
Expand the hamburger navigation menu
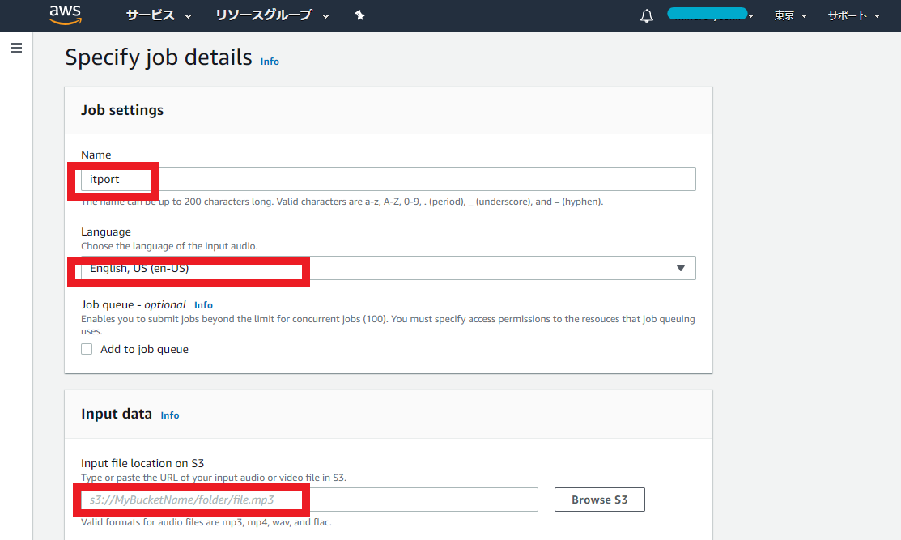(x=16, y=48)
